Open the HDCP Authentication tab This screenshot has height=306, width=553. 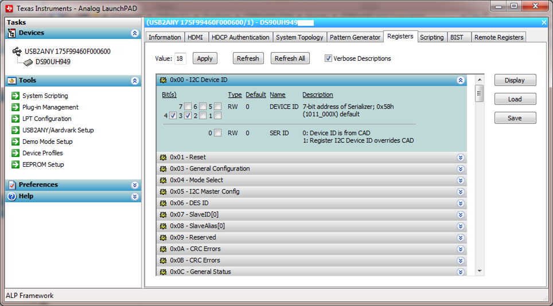[240, 37]
